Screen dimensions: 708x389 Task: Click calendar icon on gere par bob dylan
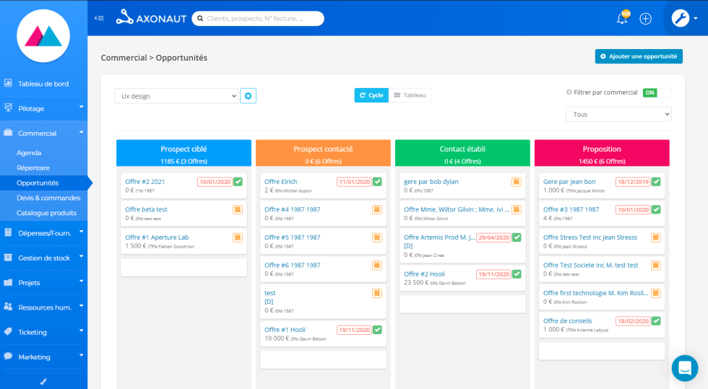coord(516,182)
